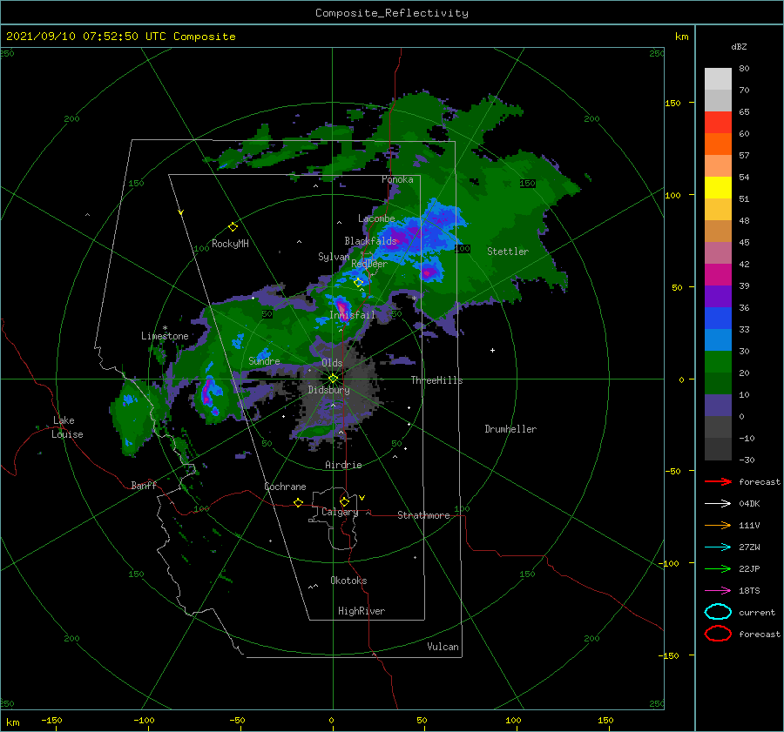The image size is (784, 732).
Task: Select the bright green 20-30 dBZ swatch
Action: pos(718,362)
